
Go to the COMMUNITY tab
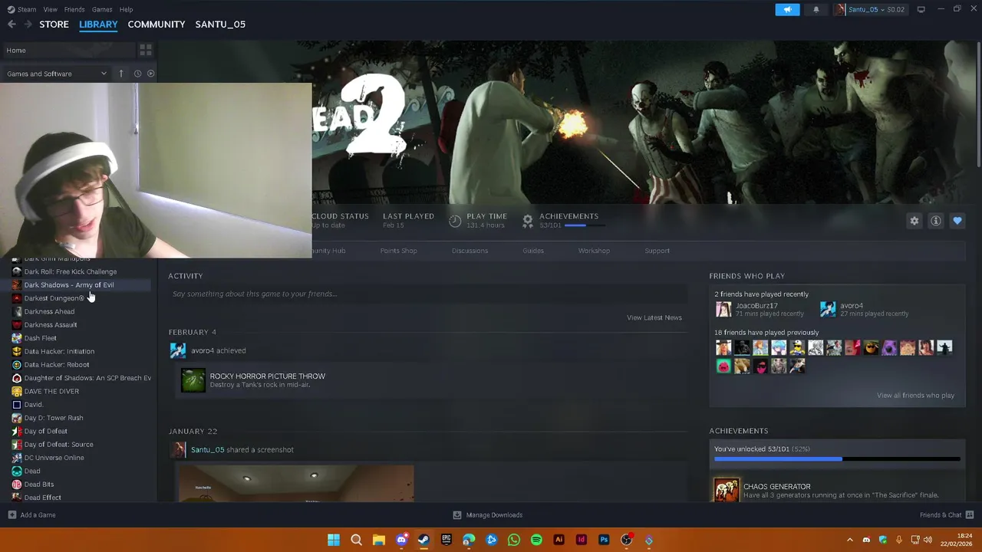coord(157,25)
